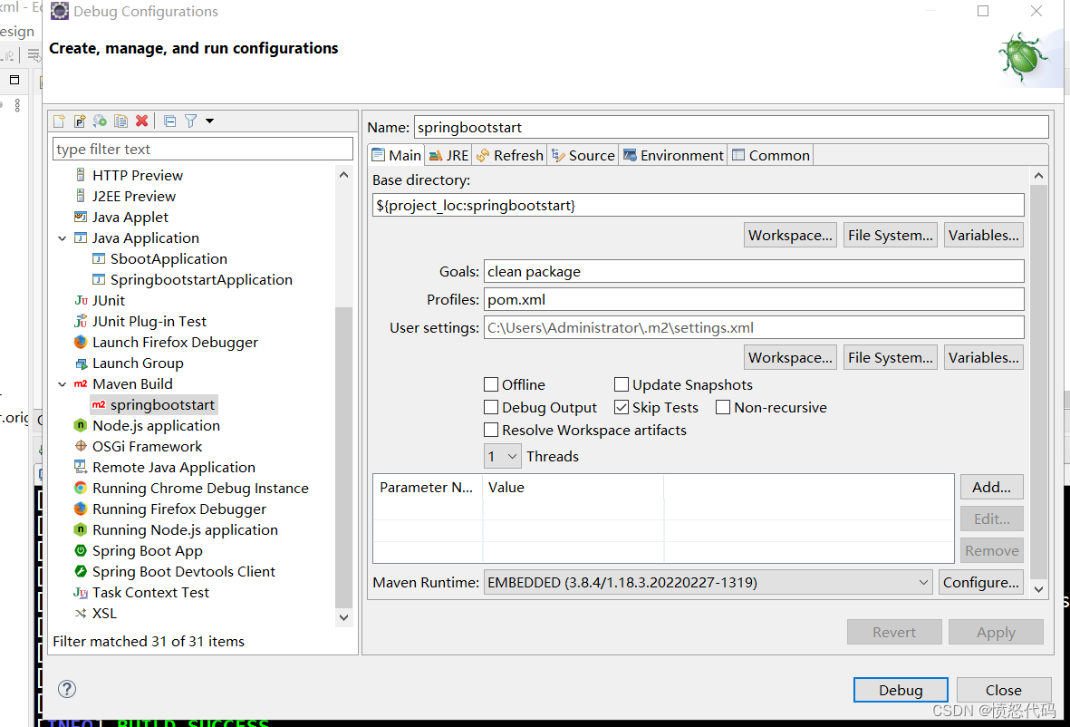This screenshot has width=1070, height=727.
Task: Switch to the JRE tab
Action: tap(449, 155)
